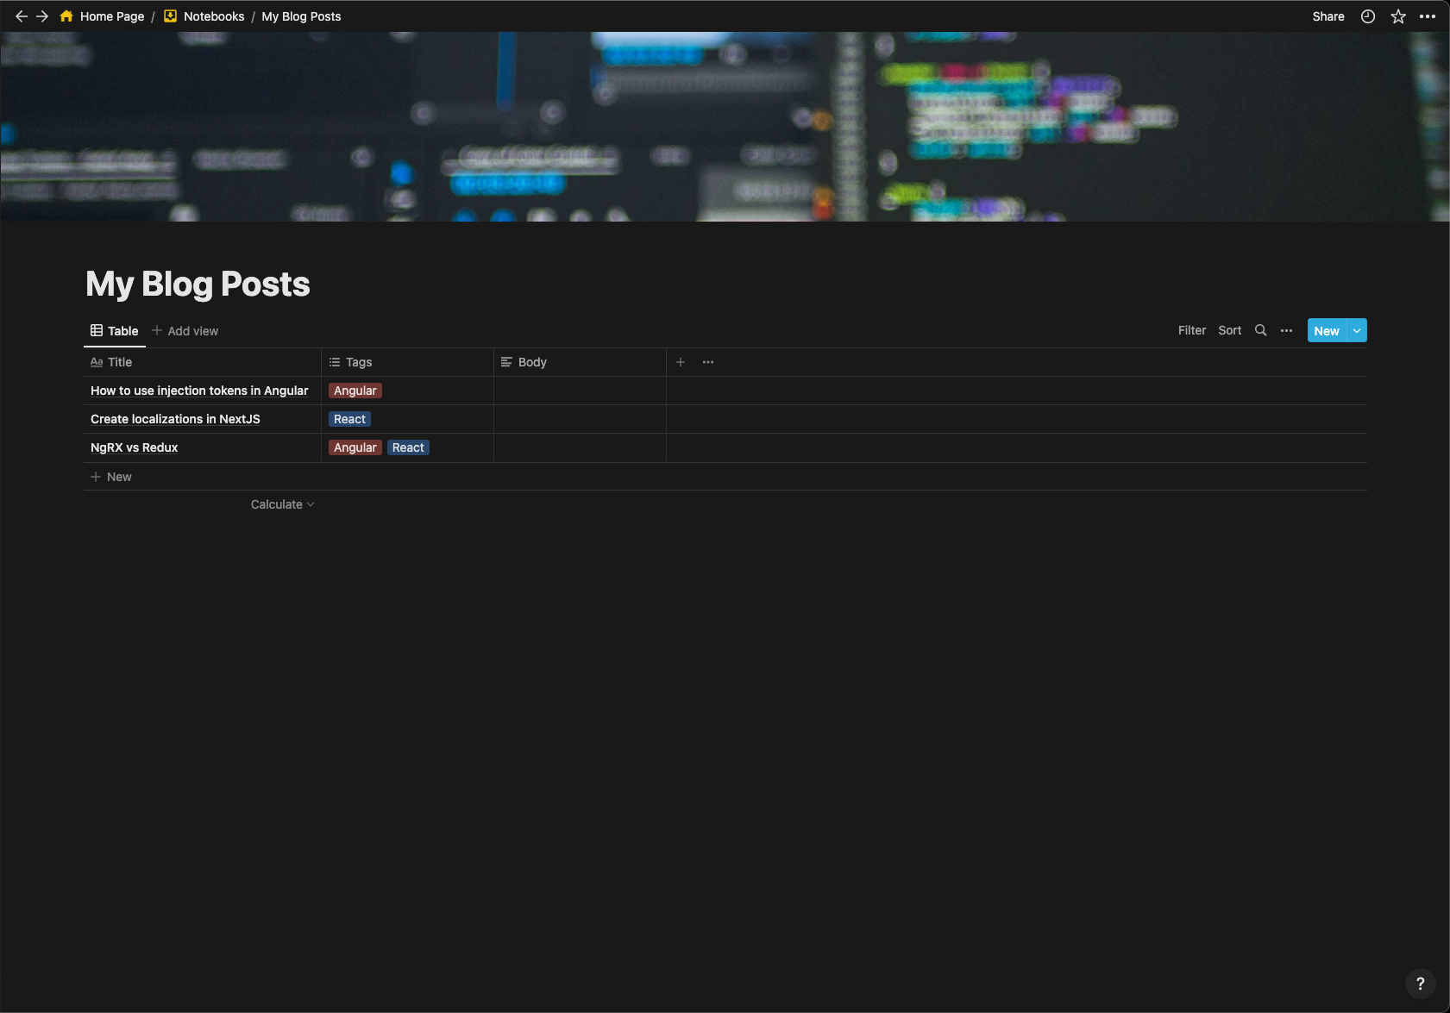
Task: Click the back navigation arrow
Action: (19, 16)
